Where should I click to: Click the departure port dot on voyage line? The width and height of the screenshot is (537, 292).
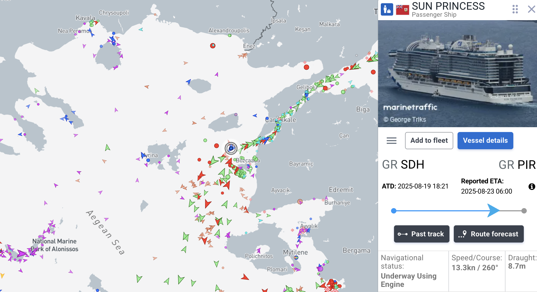coord(394,211)
